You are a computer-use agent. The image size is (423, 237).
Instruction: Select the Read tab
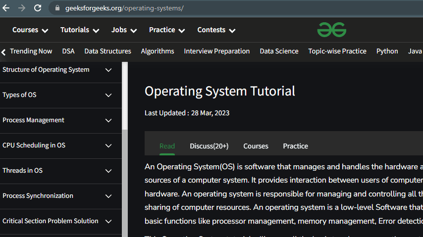click(167, 146)
